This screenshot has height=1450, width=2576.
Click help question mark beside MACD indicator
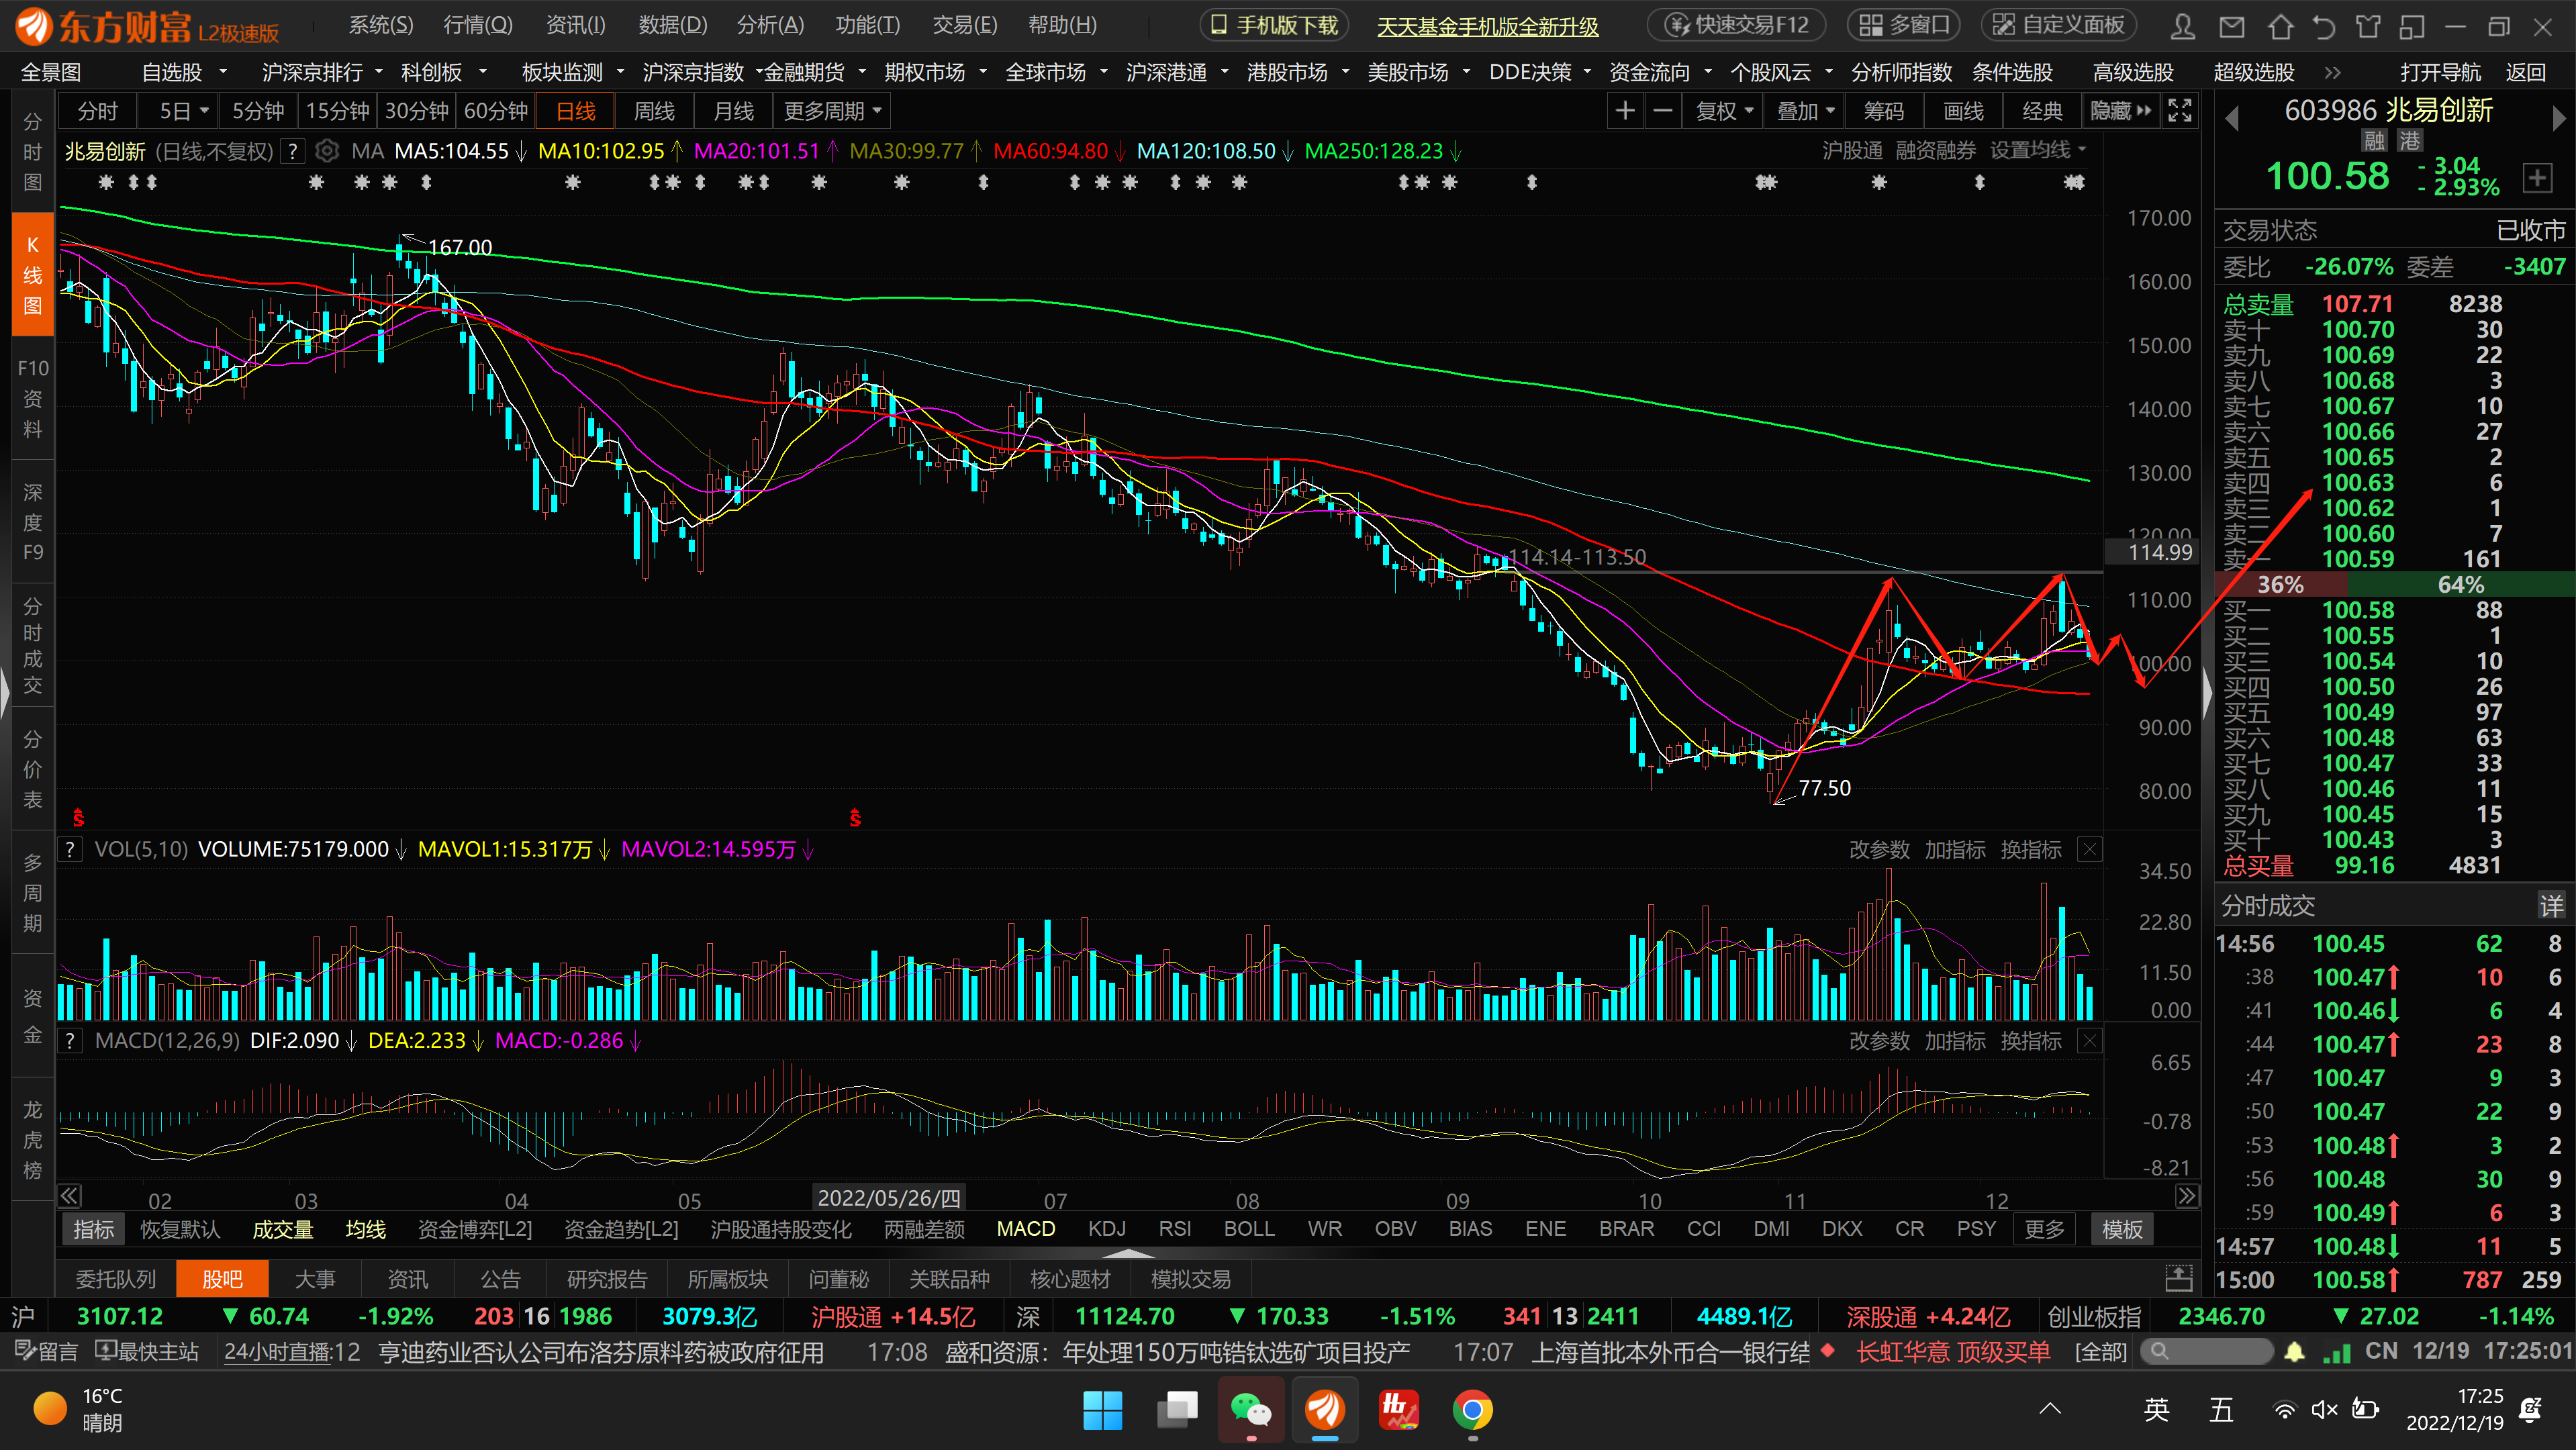pos(70,1041)
